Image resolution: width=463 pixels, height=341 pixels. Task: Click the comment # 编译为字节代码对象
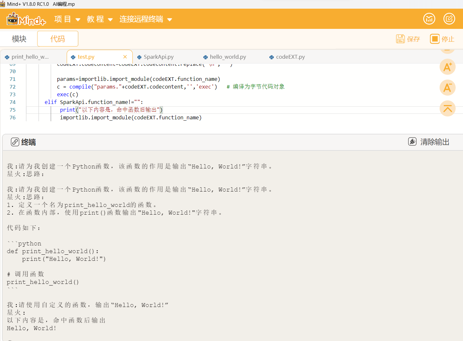256,87
